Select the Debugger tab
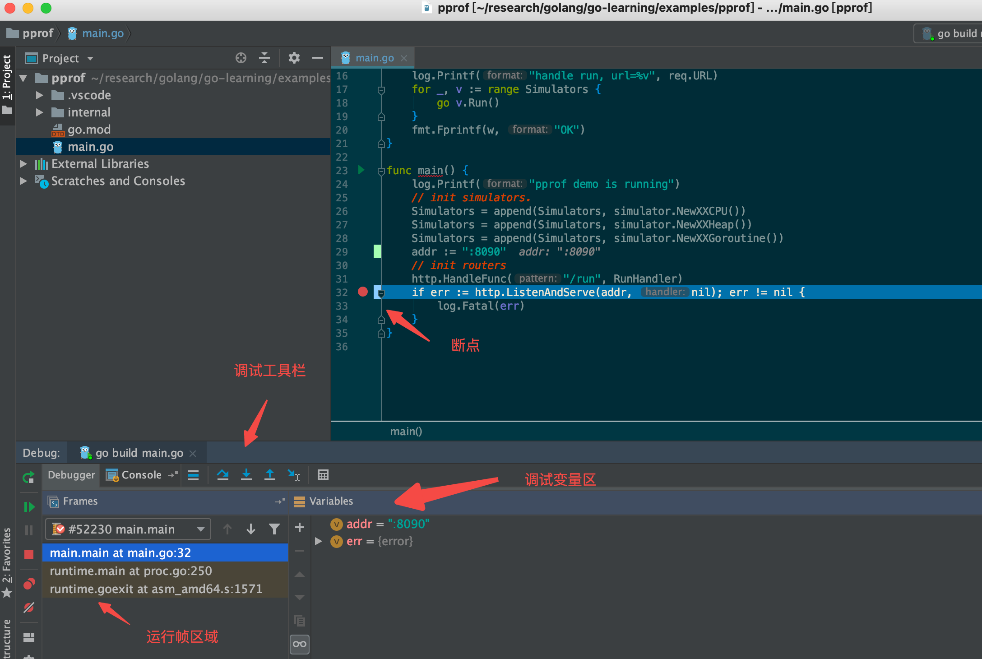The image size is (982, 659). point(71,475)
